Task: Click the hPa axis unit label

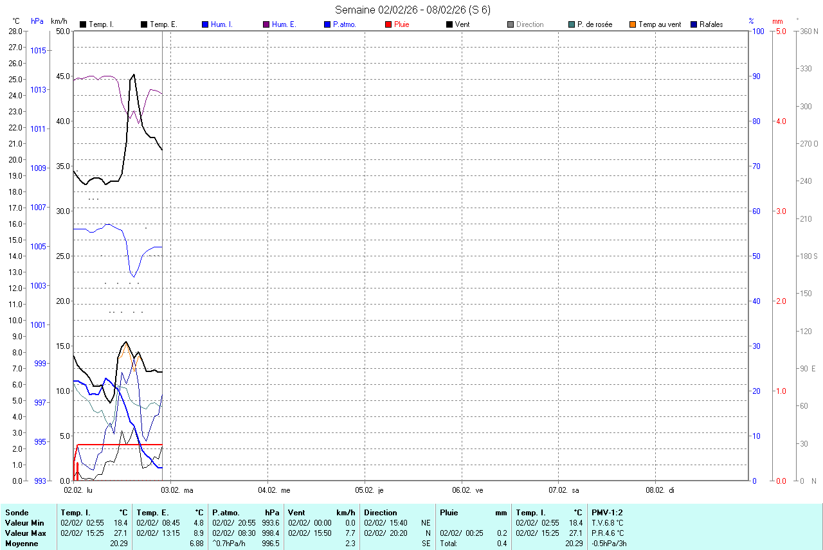Action: 37,21
